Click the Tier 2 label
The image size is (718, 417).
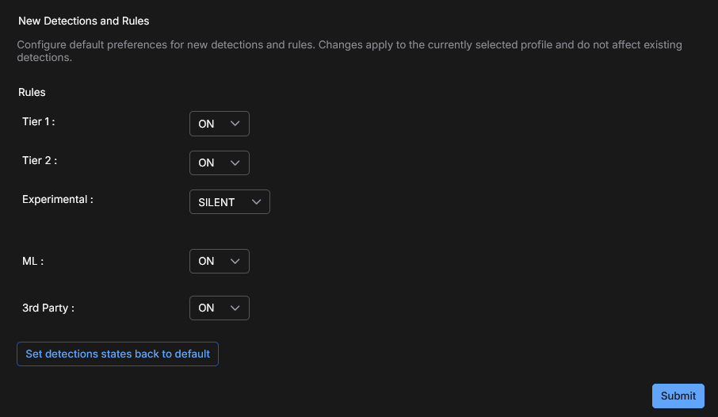(40, 160)
